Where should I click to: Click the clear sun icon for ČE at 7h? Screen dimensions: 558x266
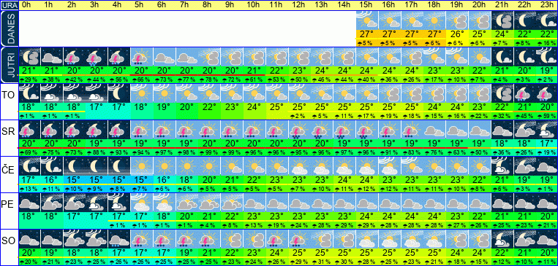(186, 166)
